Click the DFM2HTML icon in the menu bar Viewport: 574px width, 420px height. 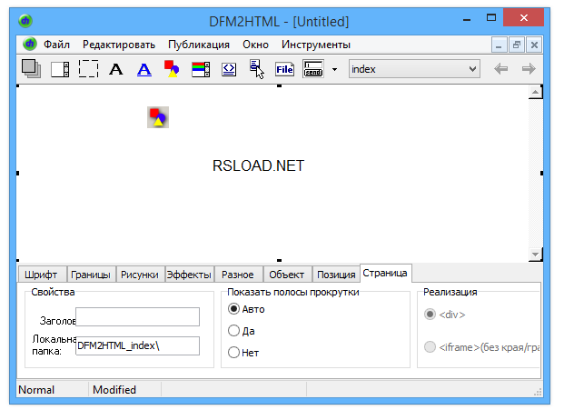click(x=30, y=44)
